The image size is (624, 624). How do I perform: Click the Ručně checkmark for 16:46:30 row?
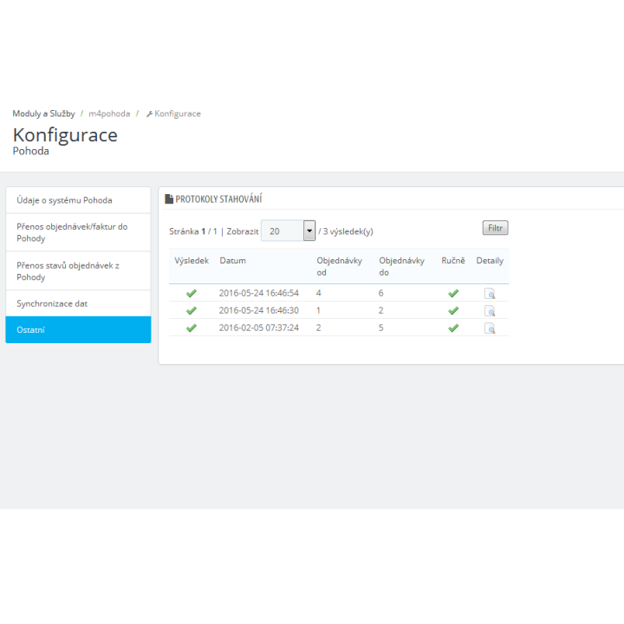coord(453,311)
